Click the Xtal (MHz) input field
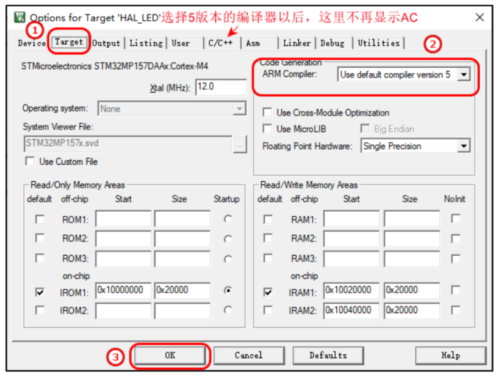Screen dimensions: 501x377 tap(221, 87)
